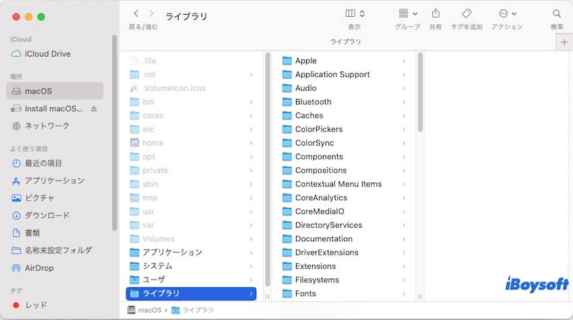
Task: Click the first column scrollbar
Action: click(x=268, y=170)
